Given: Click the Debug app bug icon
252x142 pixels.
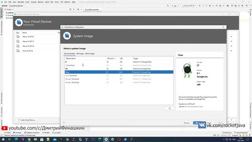Looking at the screenshot, I should 210,6.
